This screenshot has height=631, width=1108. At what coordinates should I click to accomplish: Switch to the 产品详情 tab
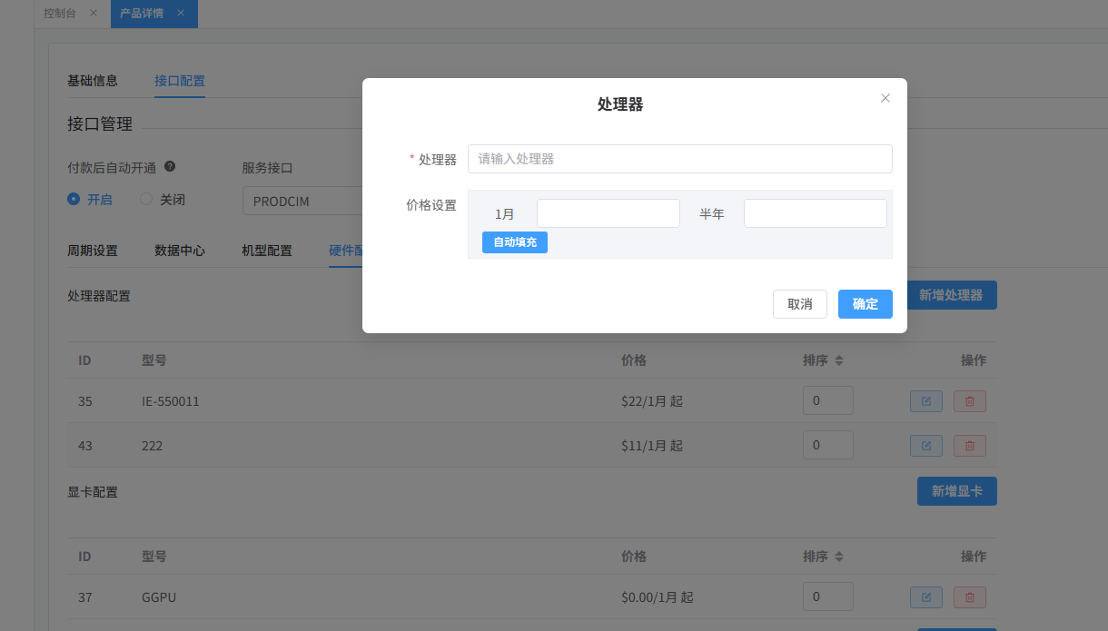142,14
